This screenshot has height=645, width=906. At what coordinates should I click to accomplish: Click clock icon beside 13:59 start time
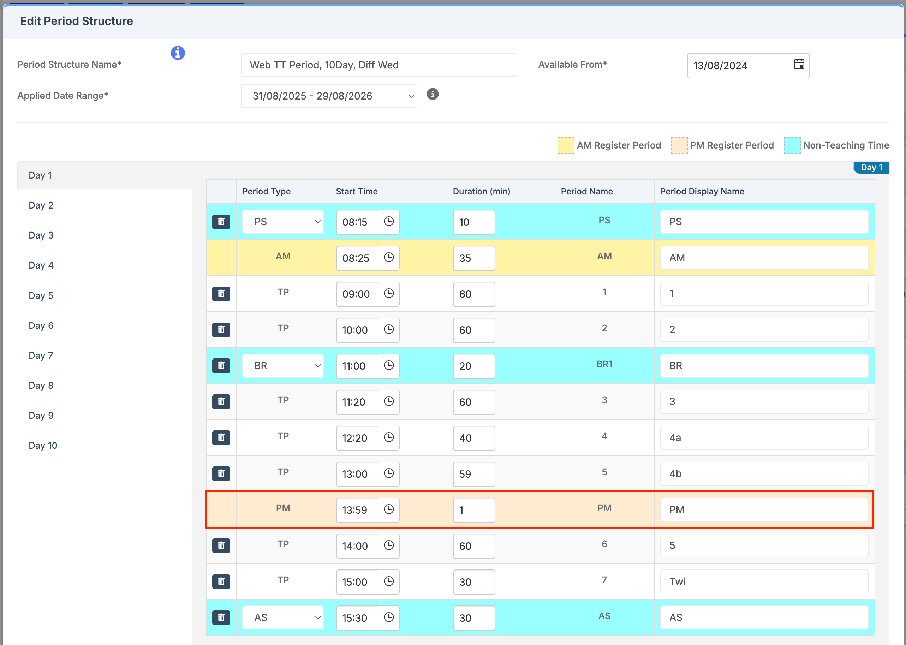pyautogui.click(x=389, y=510)
